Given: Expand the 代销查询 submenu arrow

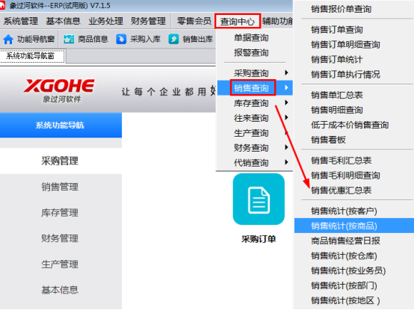Looking at the screenshot, I should click(x=286, y=162).
